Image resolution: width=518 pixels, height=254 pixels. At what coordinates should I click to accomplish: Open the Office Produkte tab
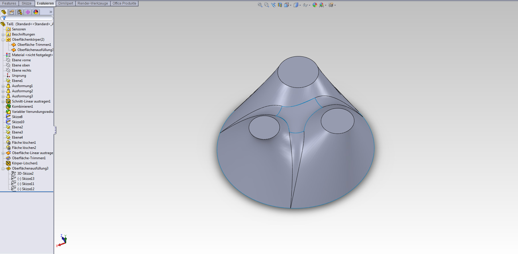[124, 3]
